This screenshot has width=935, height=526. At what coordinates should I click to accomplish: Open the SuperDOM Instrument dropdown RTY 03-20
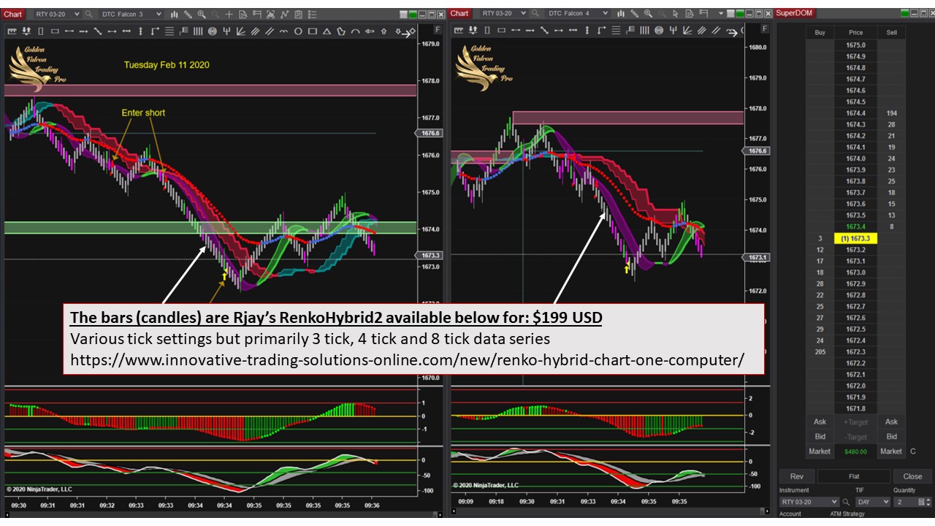pyautogui.click(x=809, y=503)
